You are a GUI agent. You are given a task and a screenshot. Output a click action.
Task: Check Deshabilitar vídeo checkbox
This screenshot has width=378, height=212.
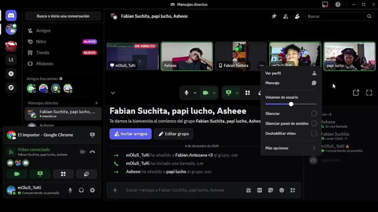pyautogui.click(x=314, y=133)
